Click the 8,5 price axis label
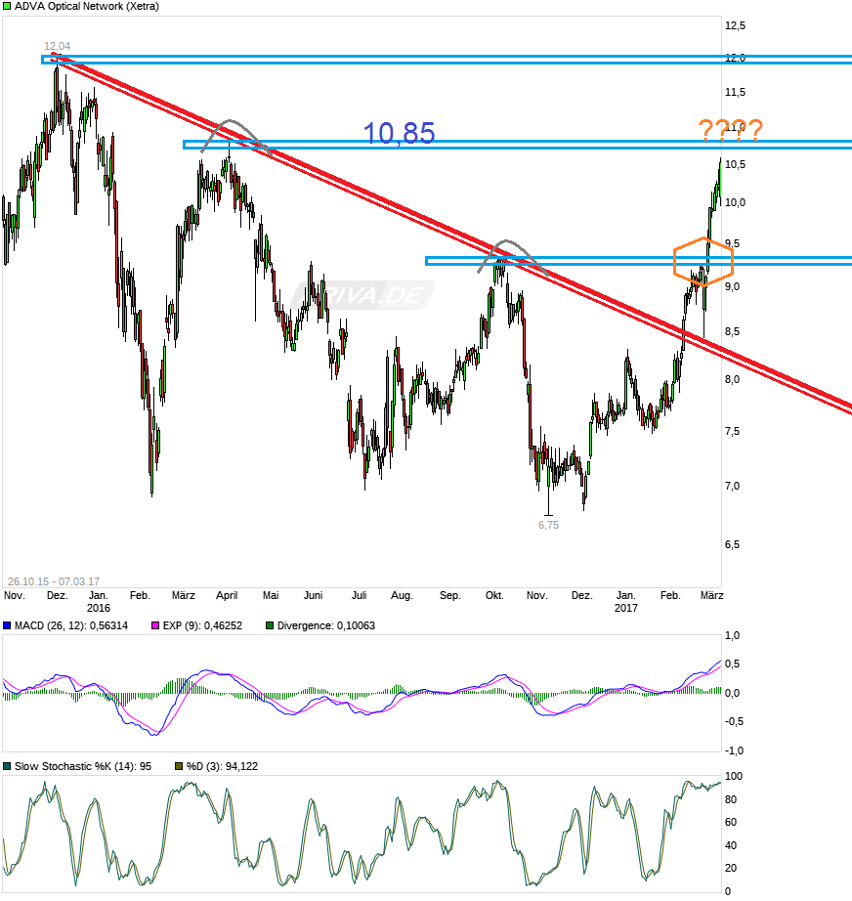The width and height of the screenshot is (852, 901). click(732, 331)
